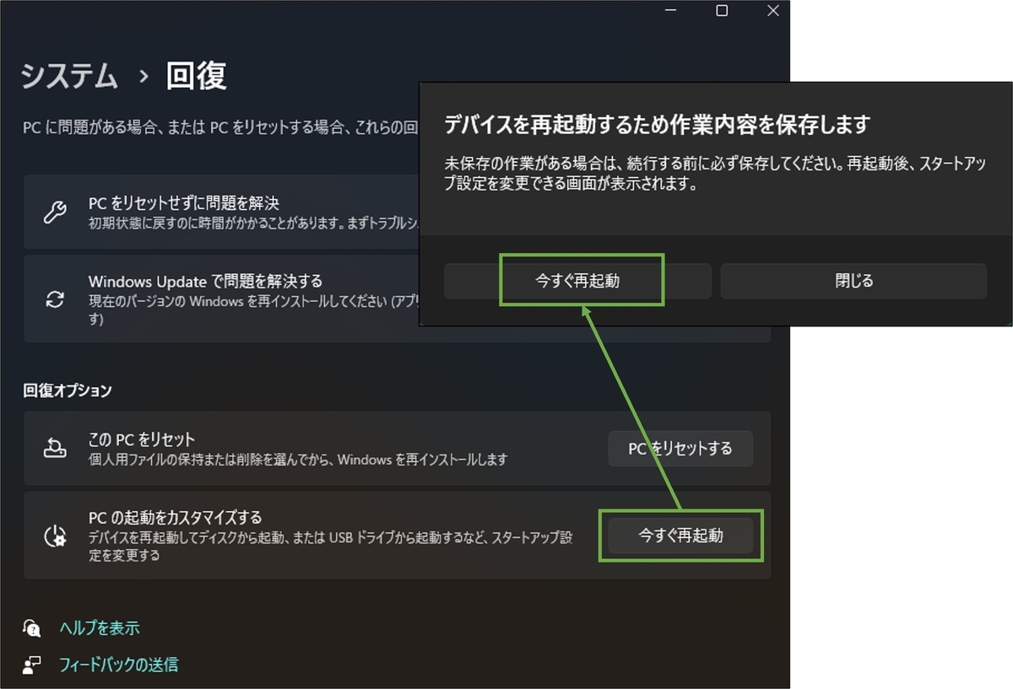This screenshot has height=689, width=1013.
Task: Click the 回復 page title
Action: (197, 77)
